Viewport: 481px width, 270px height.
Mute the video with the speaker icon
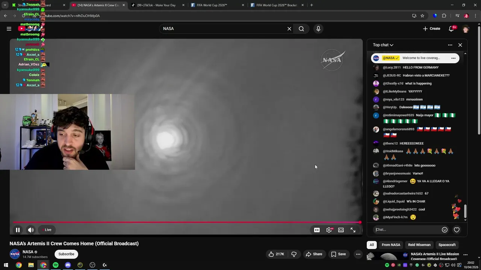tap(31, 230)
